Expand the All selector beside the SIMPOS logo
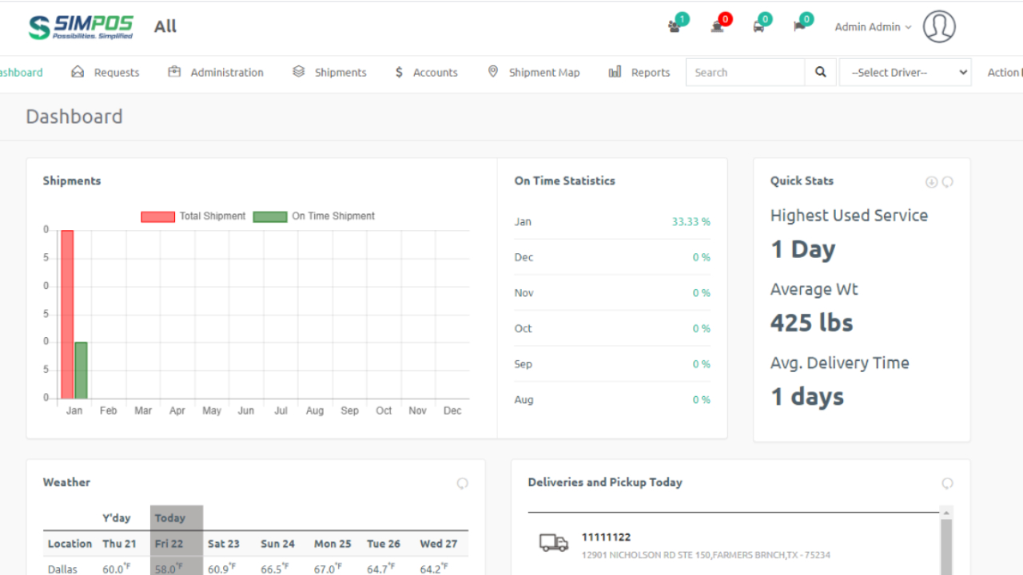This screenshot has height=575, width=1023. point(165,26)
